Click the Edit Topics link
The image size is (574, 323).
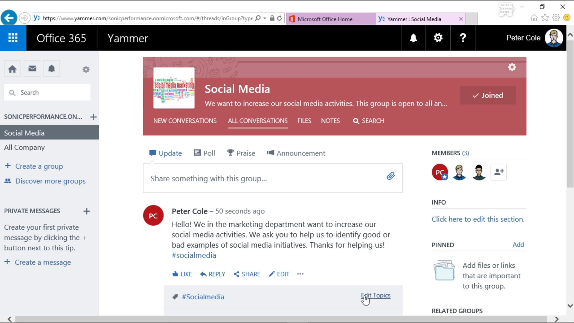coord(375,295)
